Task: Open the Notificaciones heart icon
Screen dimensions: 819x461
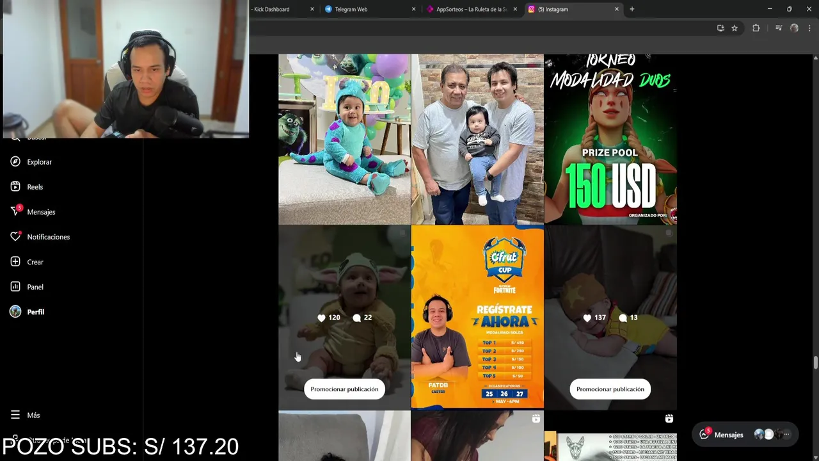Action: pyautogui.click(x=15, y=237)
